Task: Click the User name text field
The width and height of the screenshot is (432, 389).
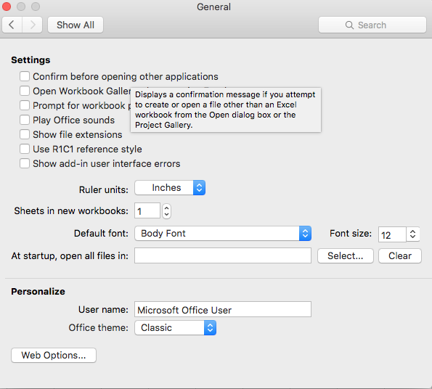Action: coord(223,309)
